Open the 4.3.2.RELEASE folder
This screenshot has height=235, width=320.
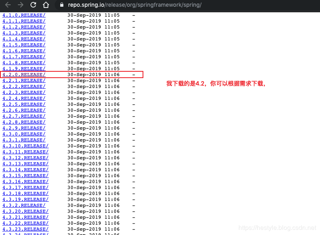(23, 205)
